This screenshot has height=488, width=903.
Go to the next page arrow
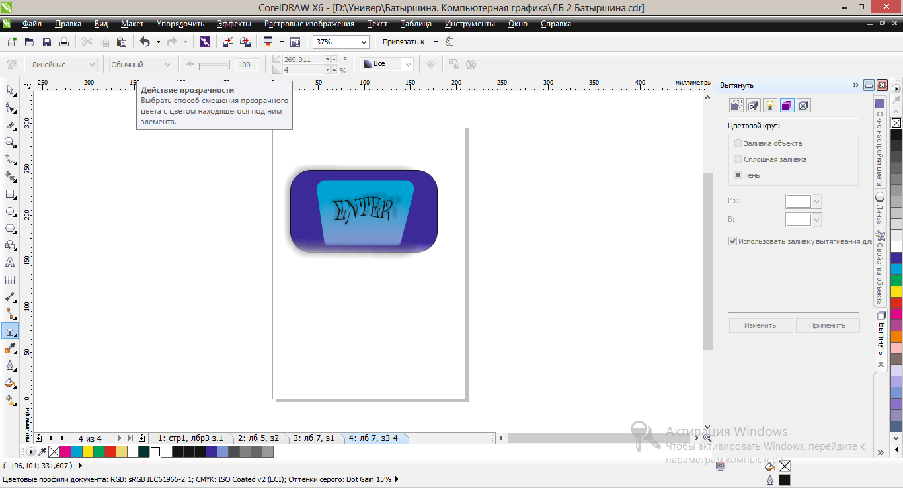pos(120,438)
